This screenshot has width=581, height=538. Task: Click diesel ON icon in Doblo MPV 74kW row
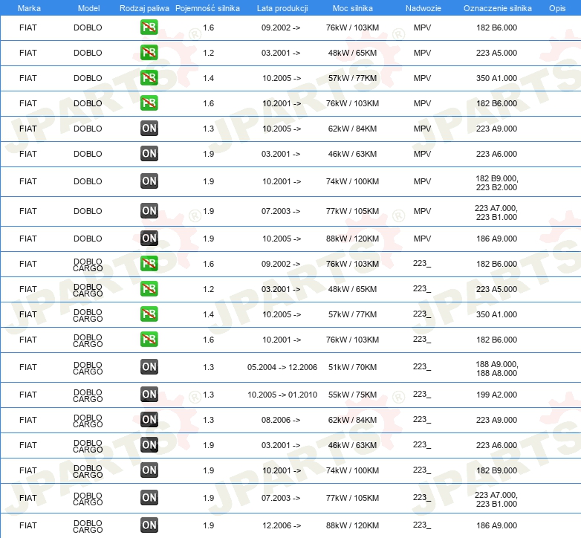click(149, 181)
